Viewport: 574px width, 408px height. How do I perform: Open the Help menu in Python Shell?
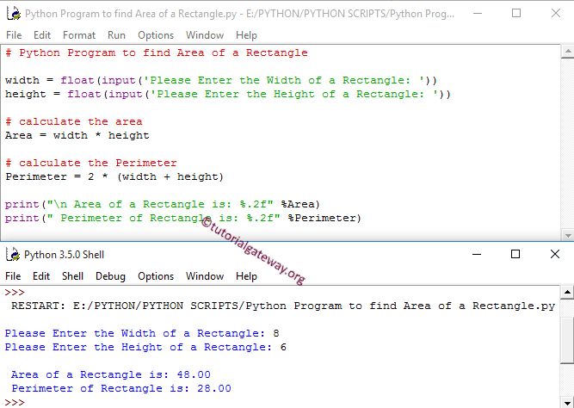click(246, 276)
